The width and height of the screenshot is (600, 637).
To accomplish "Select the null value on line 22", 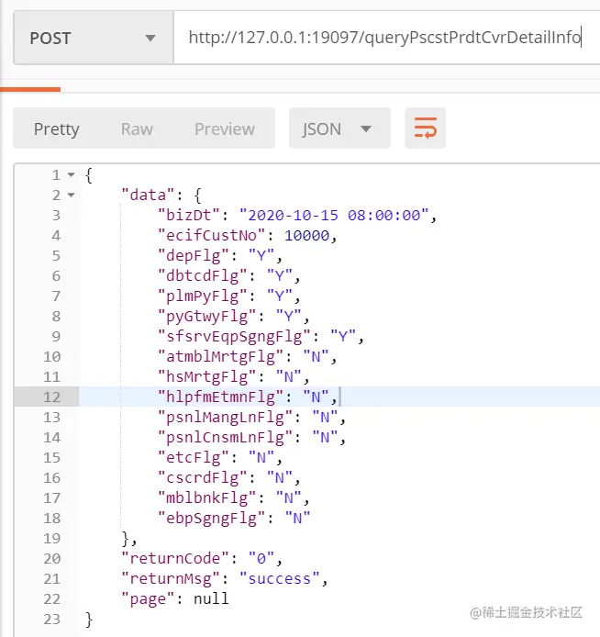I will click(x=211, y=598).
